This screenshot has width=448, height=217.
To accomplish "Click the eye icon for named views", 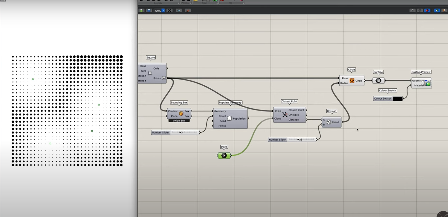I will coord(179,11).
